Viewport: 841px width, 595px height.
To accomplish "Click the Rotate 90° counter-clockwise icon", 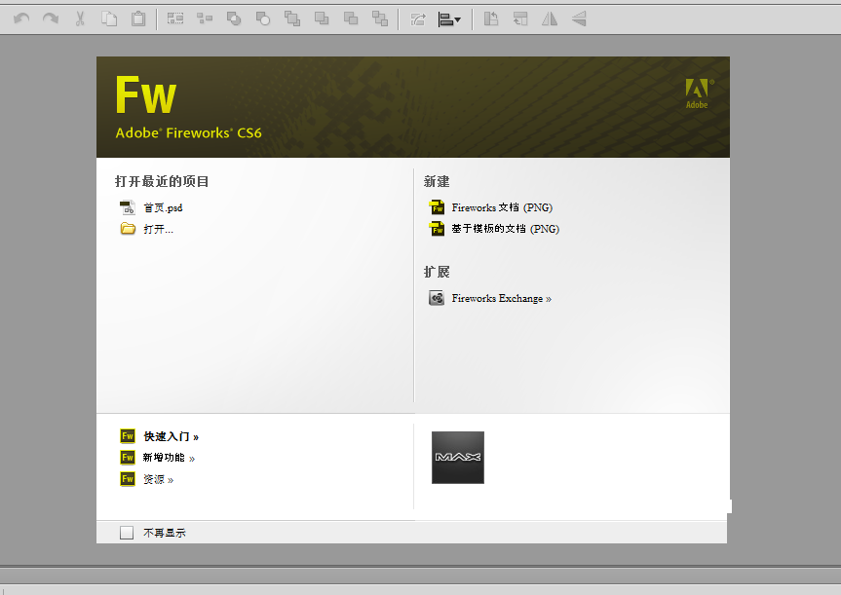I will click(x=491, y=19).
